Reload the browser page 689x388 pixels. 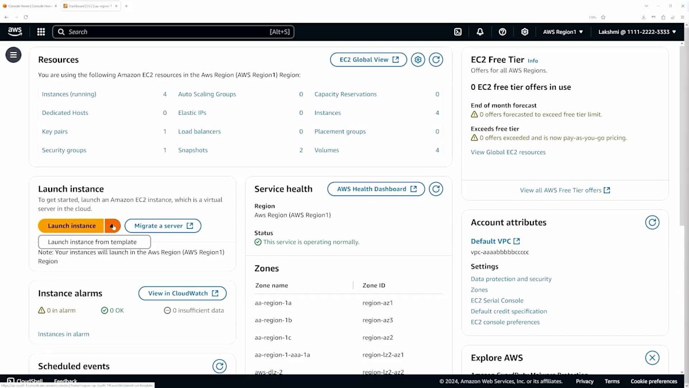pos(26,17)
